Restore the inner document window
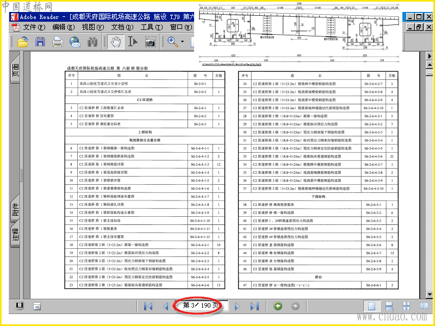Image resolution: width=435 pixels, height=326 pixels. click(x=418, y=27)
